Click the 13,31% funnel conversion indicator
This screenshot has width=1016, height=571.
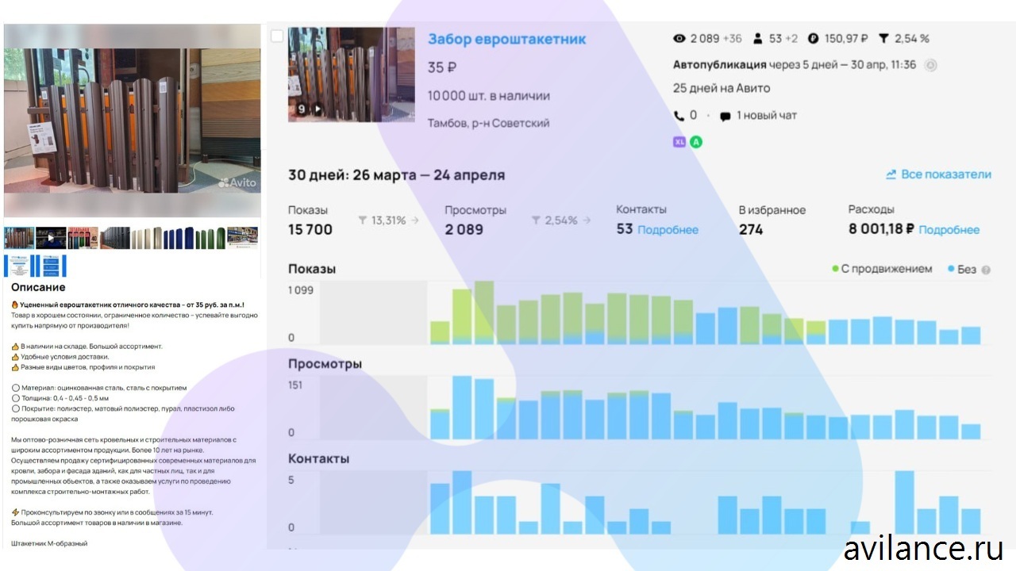[388, 220]
